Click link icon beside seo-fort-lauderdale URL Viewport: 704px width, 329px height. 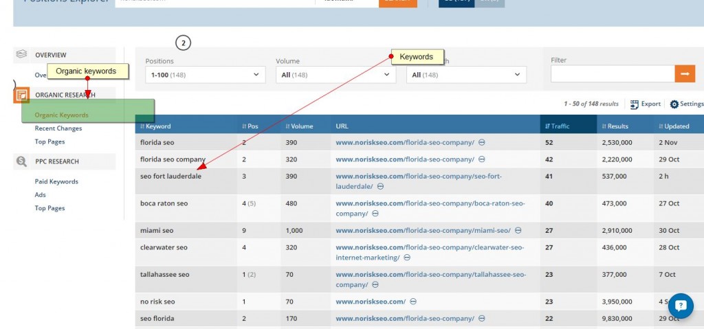pyautogui.click(x=380, y=186)
